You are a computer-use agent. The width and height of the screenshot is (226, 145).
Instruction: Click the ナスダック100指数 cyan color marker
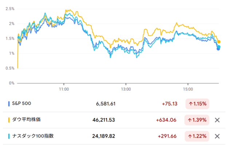(x=9, y=136)
